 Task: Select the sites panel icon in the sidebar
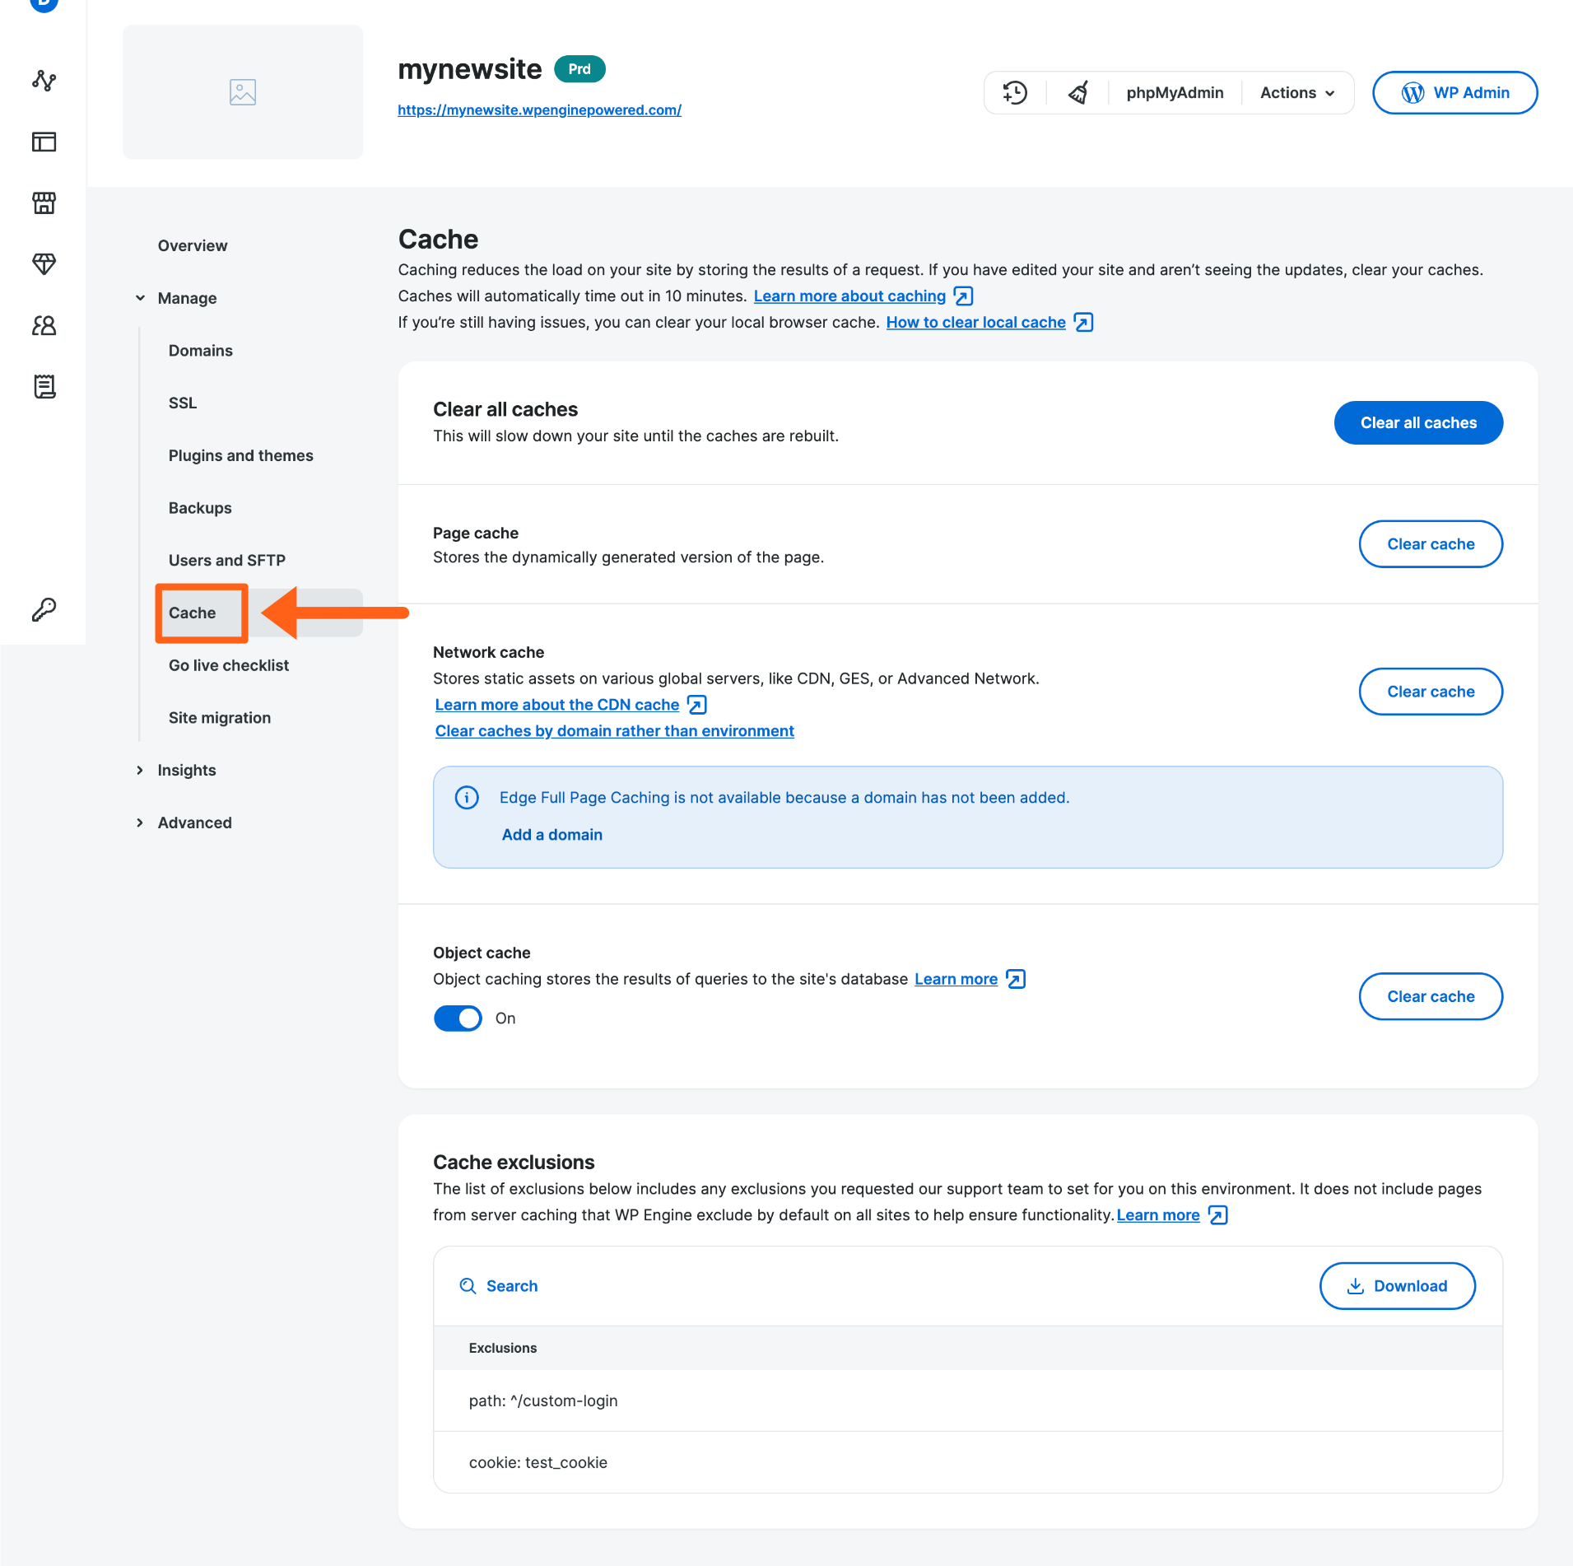[44, 142]
